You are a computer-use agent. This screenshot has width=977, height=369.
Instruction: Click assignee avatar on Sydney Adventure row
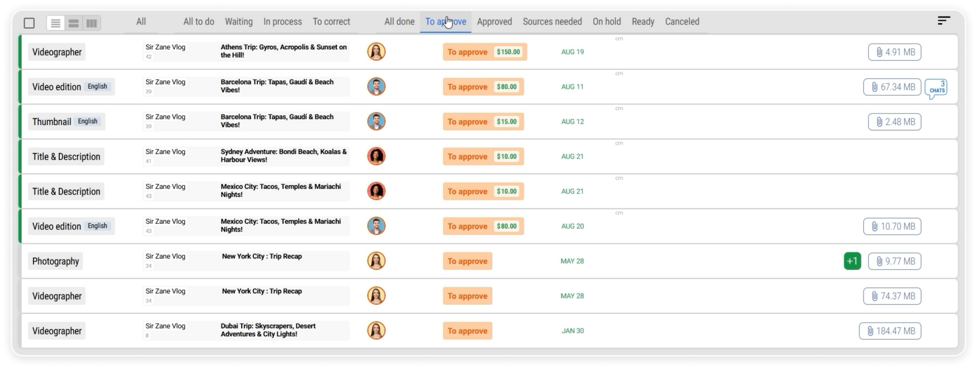pyautogui.click(x=376, y=156)
